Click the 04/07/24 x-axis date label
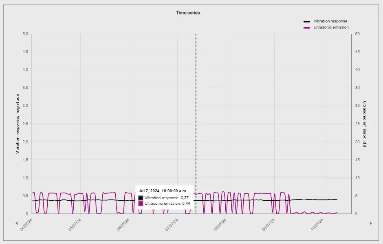383x244 pixels. click(26, 225)
